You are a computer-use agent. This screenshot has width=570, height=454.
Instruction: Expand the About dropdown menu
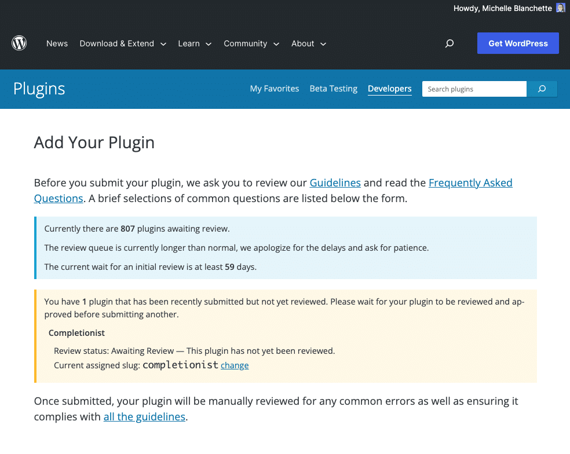[309, 43]
